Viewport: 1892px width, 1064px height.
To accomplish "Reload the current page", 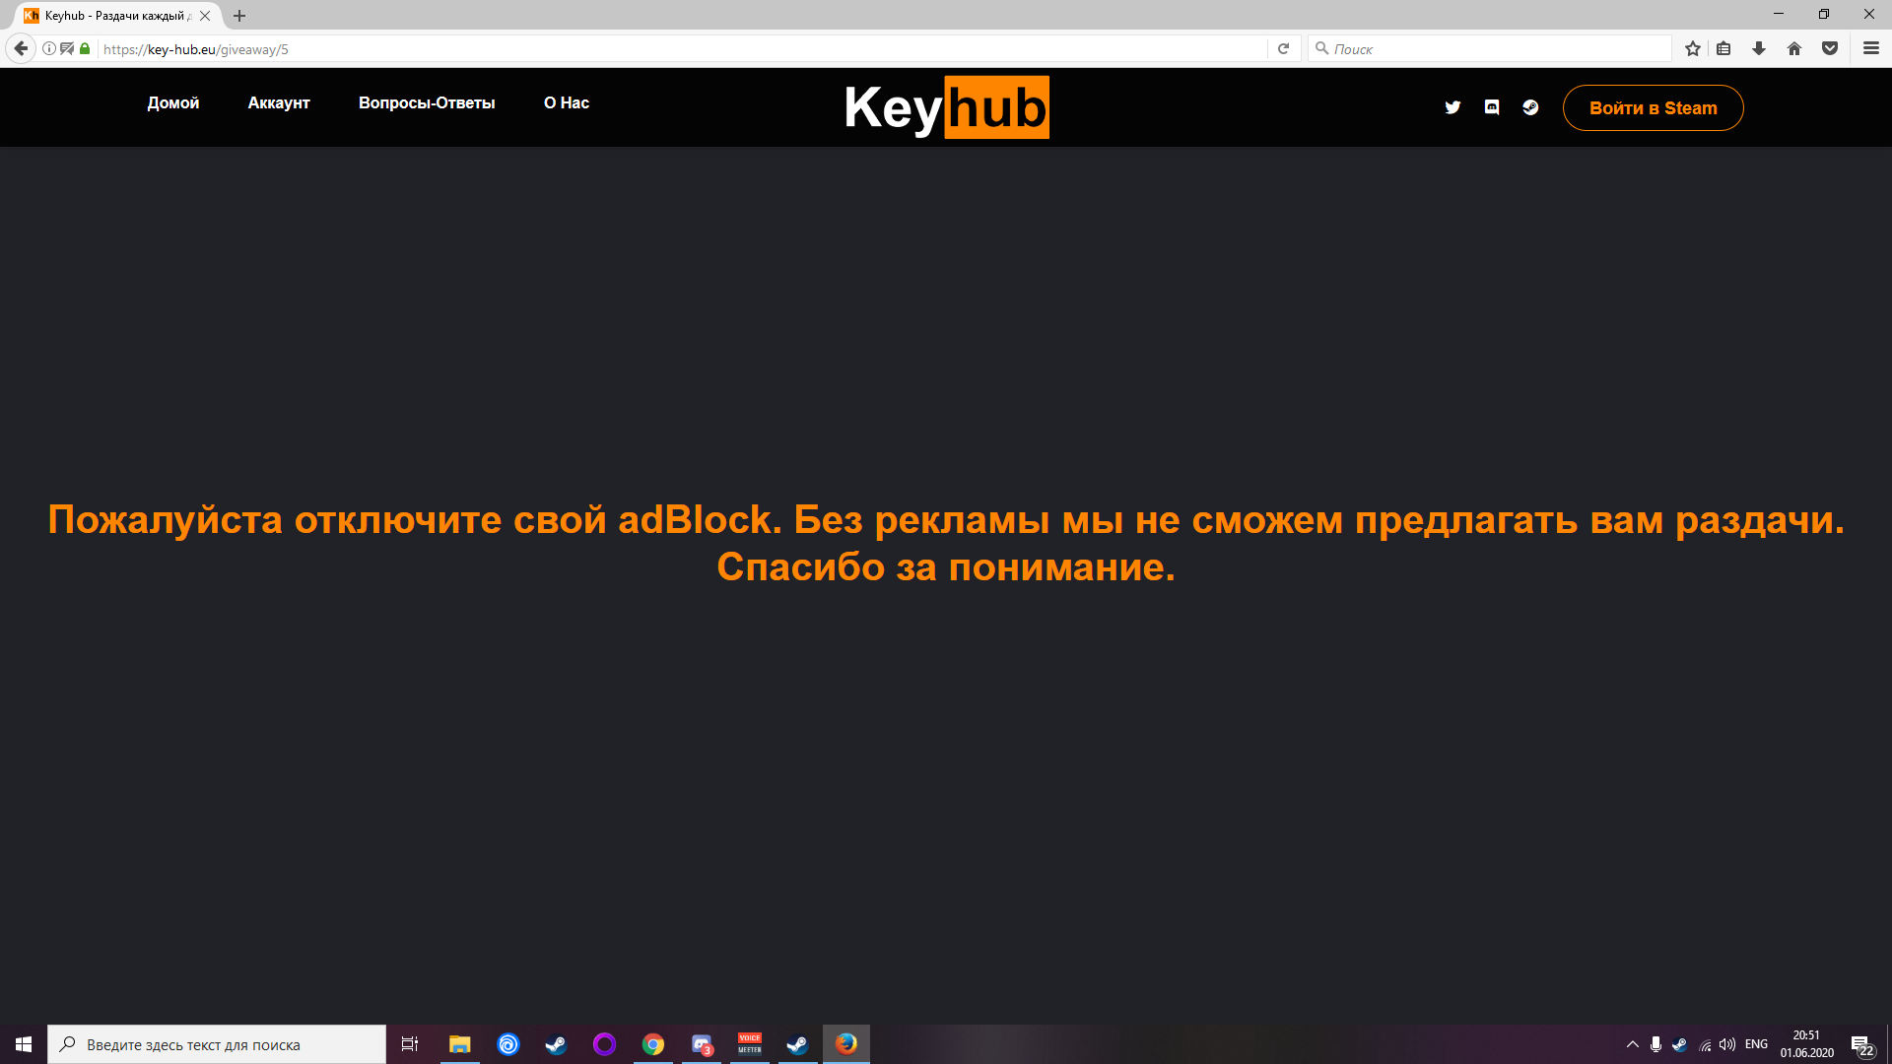I will [1283, 48].
